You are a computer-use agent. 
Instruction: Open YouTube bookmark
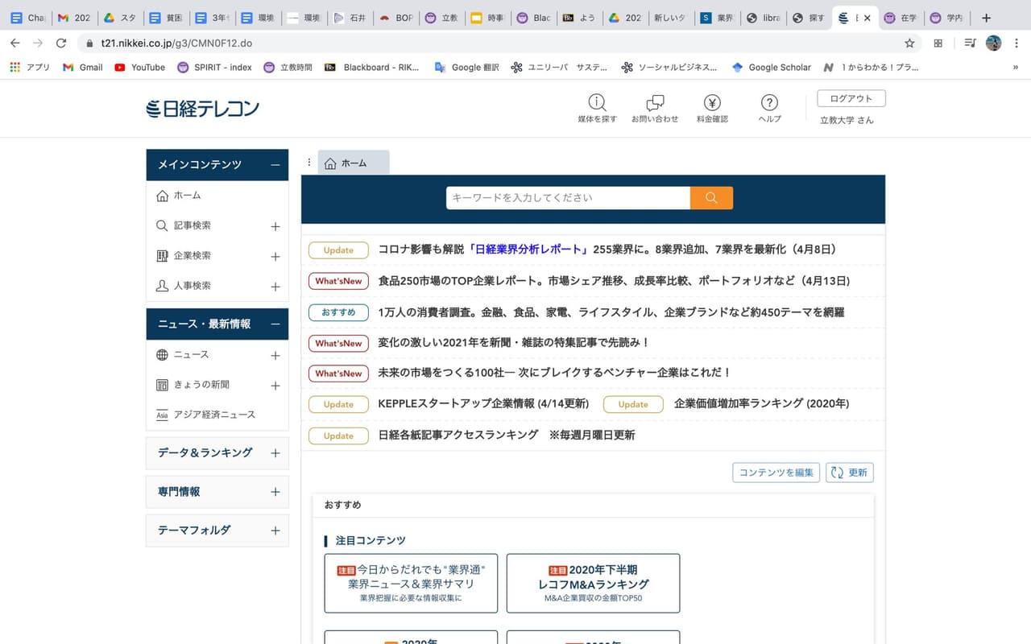coord(139,68)
